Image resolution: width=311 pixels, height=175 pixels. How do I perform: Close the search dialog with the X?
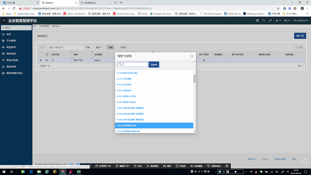(x=192, y=56)
